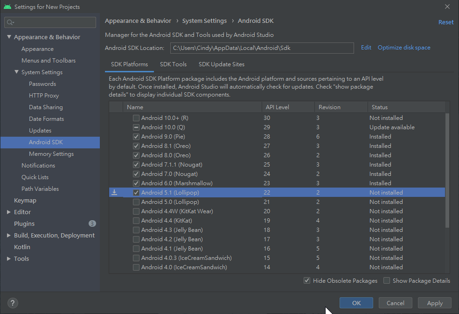Uncheck the Android 9.0 (Pie) checkbox
Image resolution: width=459 pixels, height=314 pixels.
136,137
